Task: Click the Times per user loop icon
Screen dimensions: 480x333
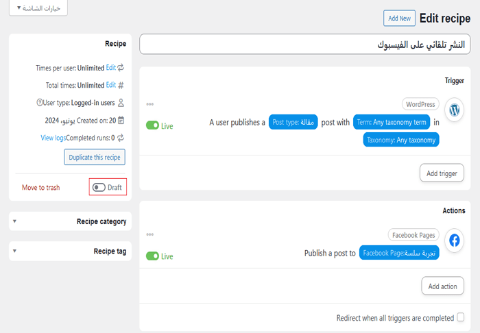Action: (x=121, y=68)
